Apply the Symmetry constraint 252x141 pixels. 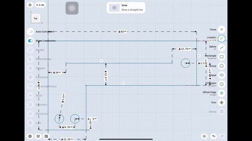coord(30,105)
